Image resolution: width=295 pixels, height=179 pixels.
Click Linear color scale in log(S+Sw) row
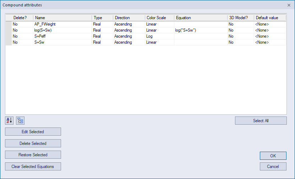point(159,30)
